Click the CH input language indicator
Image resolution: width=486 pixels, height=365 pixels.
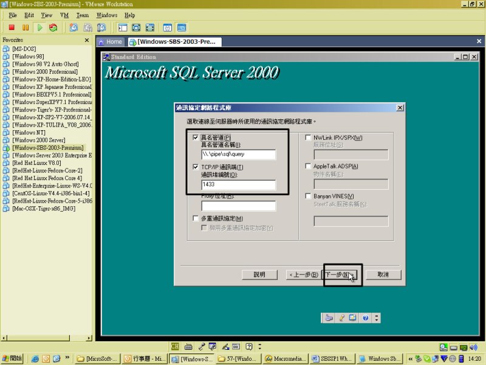pos(175,346)
